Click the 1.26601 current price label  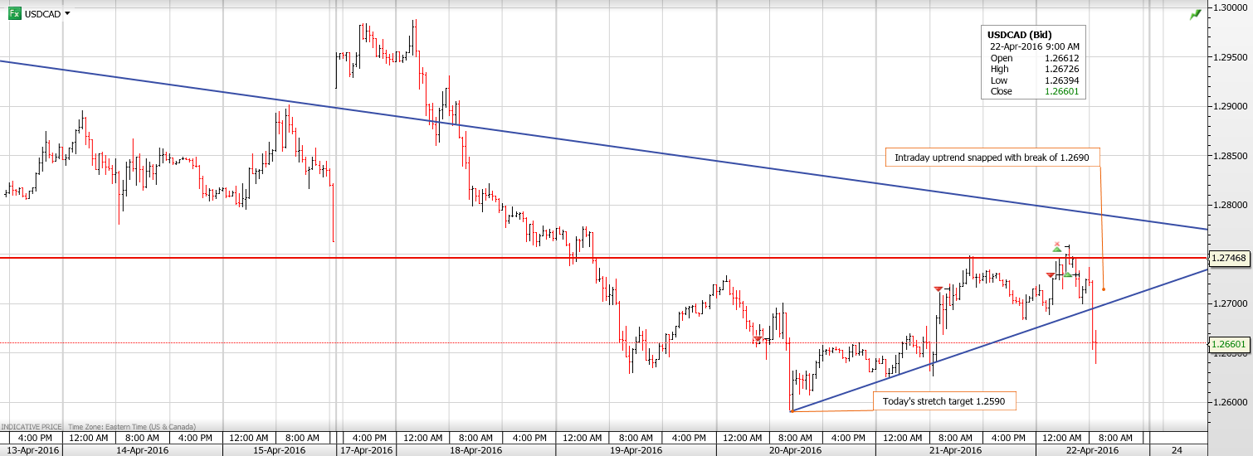click(1230, 343)
